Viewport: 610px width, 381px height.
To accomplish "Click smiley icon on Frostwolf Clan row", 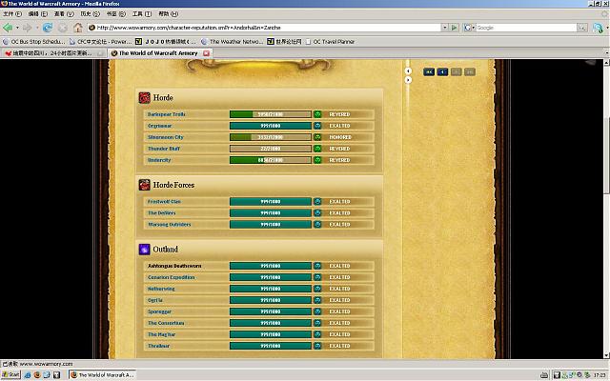I will tap(317, 202).
